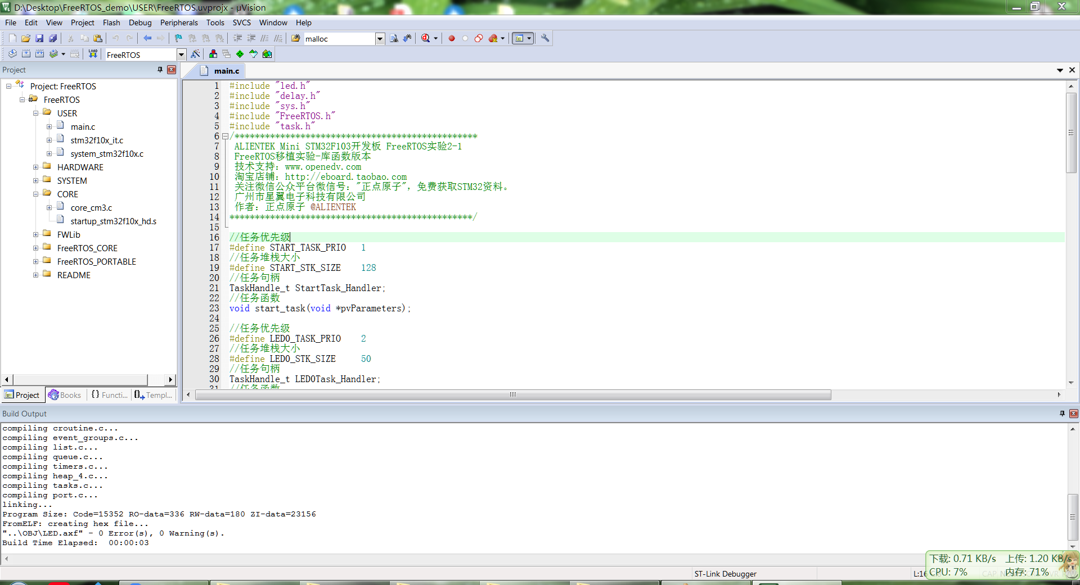Navigate backward with the blue left arrow
The width and height of the screenshot is (1080, 585).
(x=147, y=38)
